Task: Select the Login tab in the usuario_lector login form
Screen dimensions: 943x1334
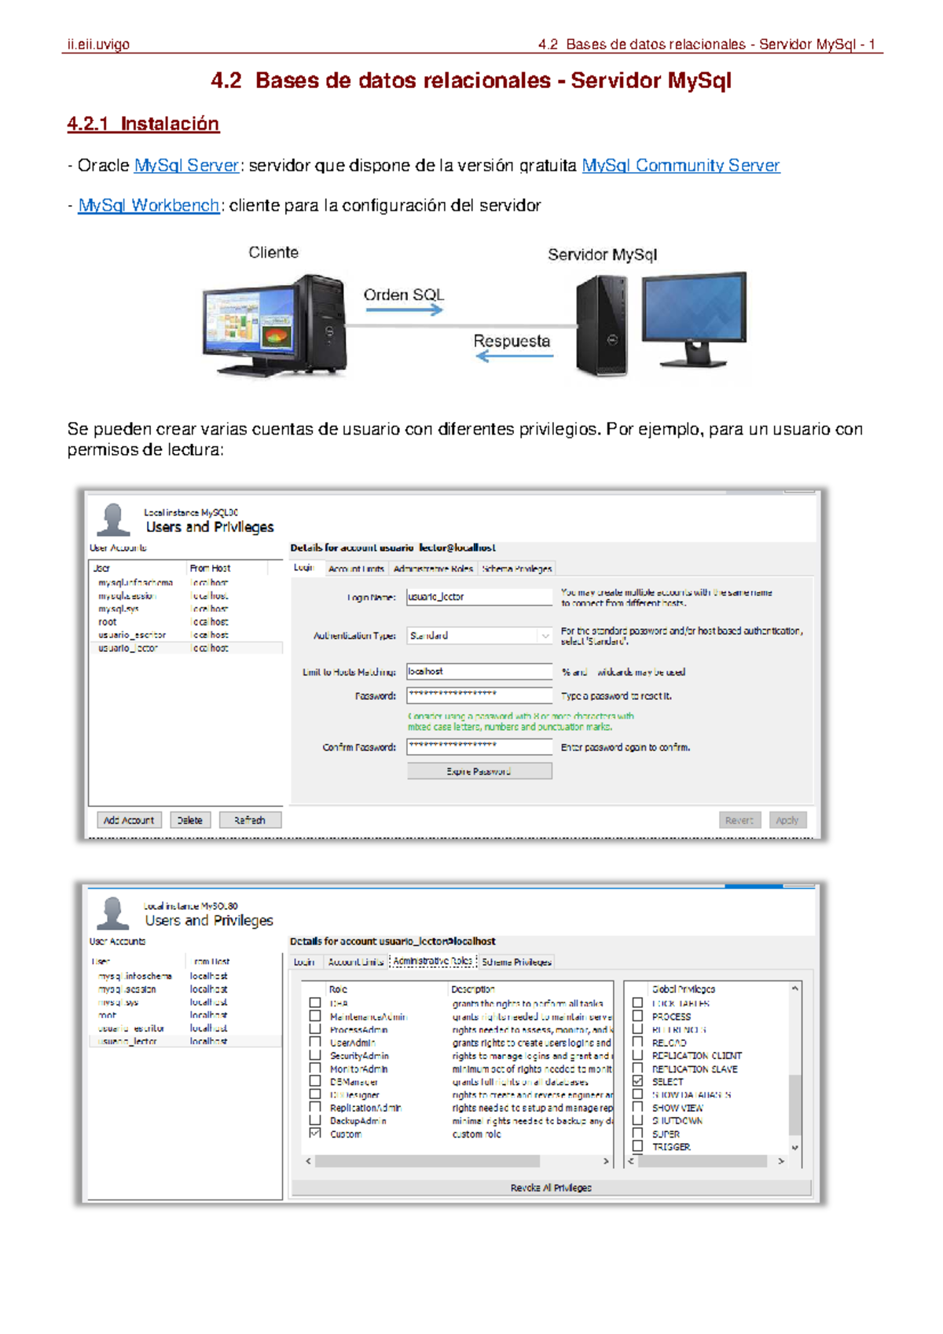Action: 303,568
